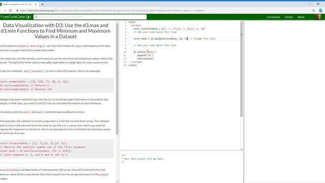This screenshot has height=183, width=325.
Task: Open the freeCodeCamp home logo
Action: [x=16, y=17]
